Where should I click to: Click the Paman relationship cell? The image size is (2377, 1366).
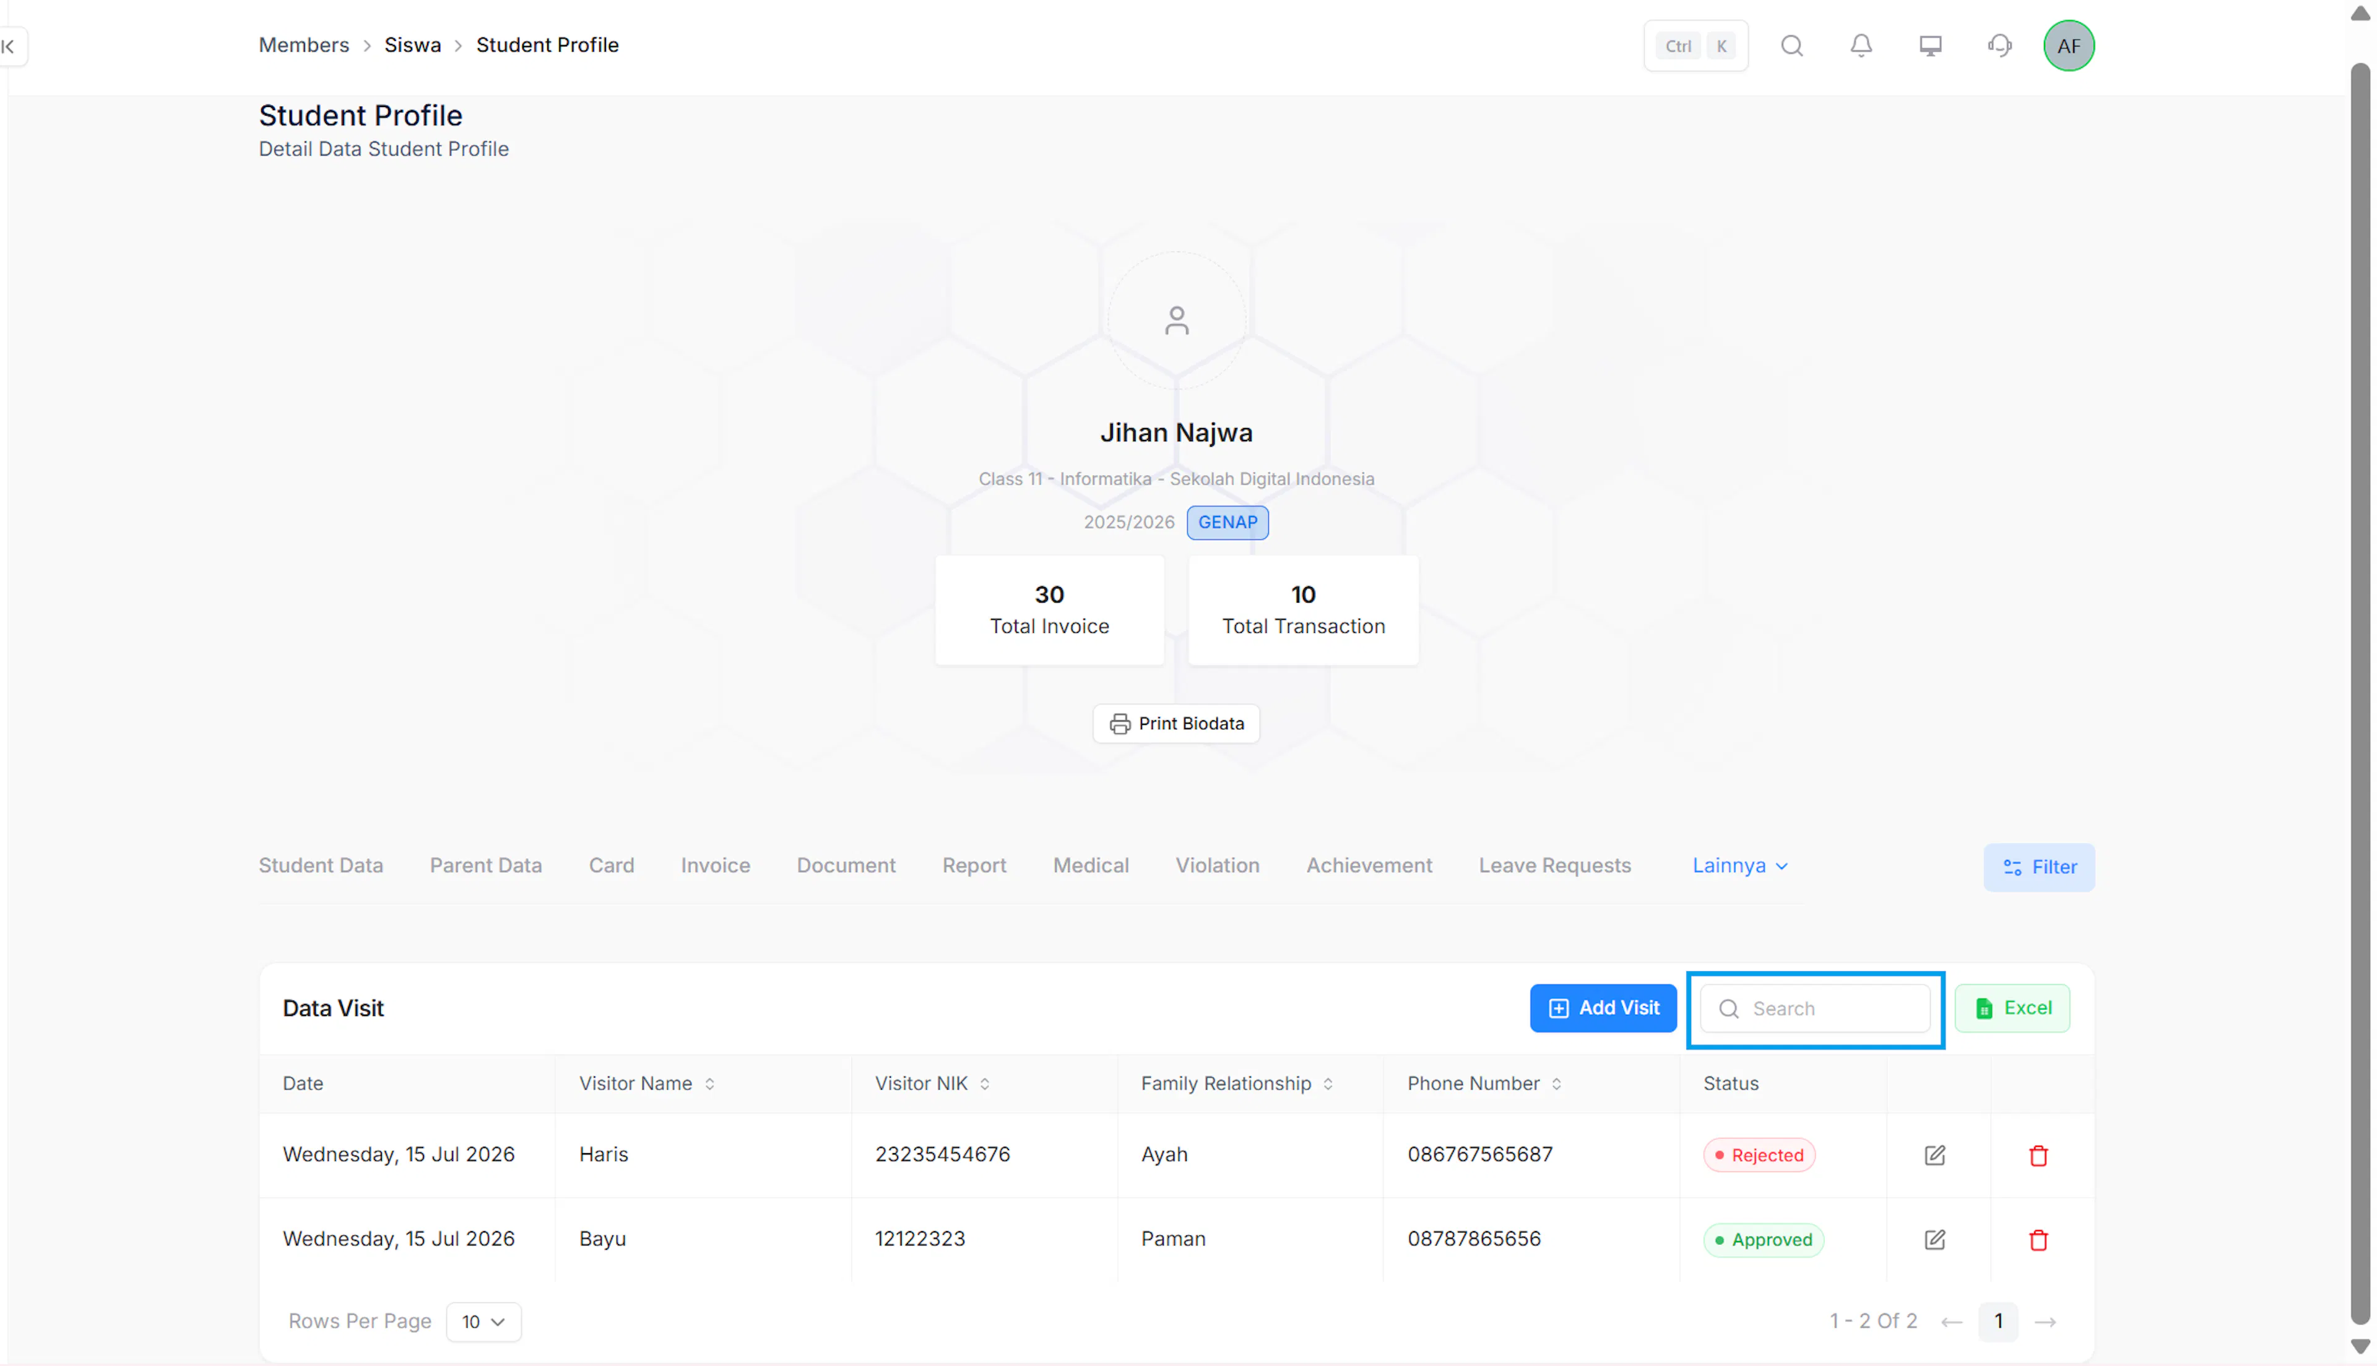1173,1239
